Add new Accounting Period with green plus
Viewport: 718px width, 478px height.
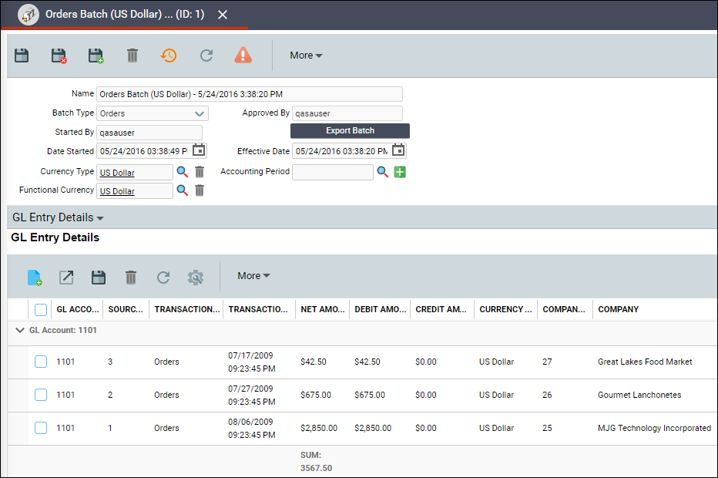[400, 172]
